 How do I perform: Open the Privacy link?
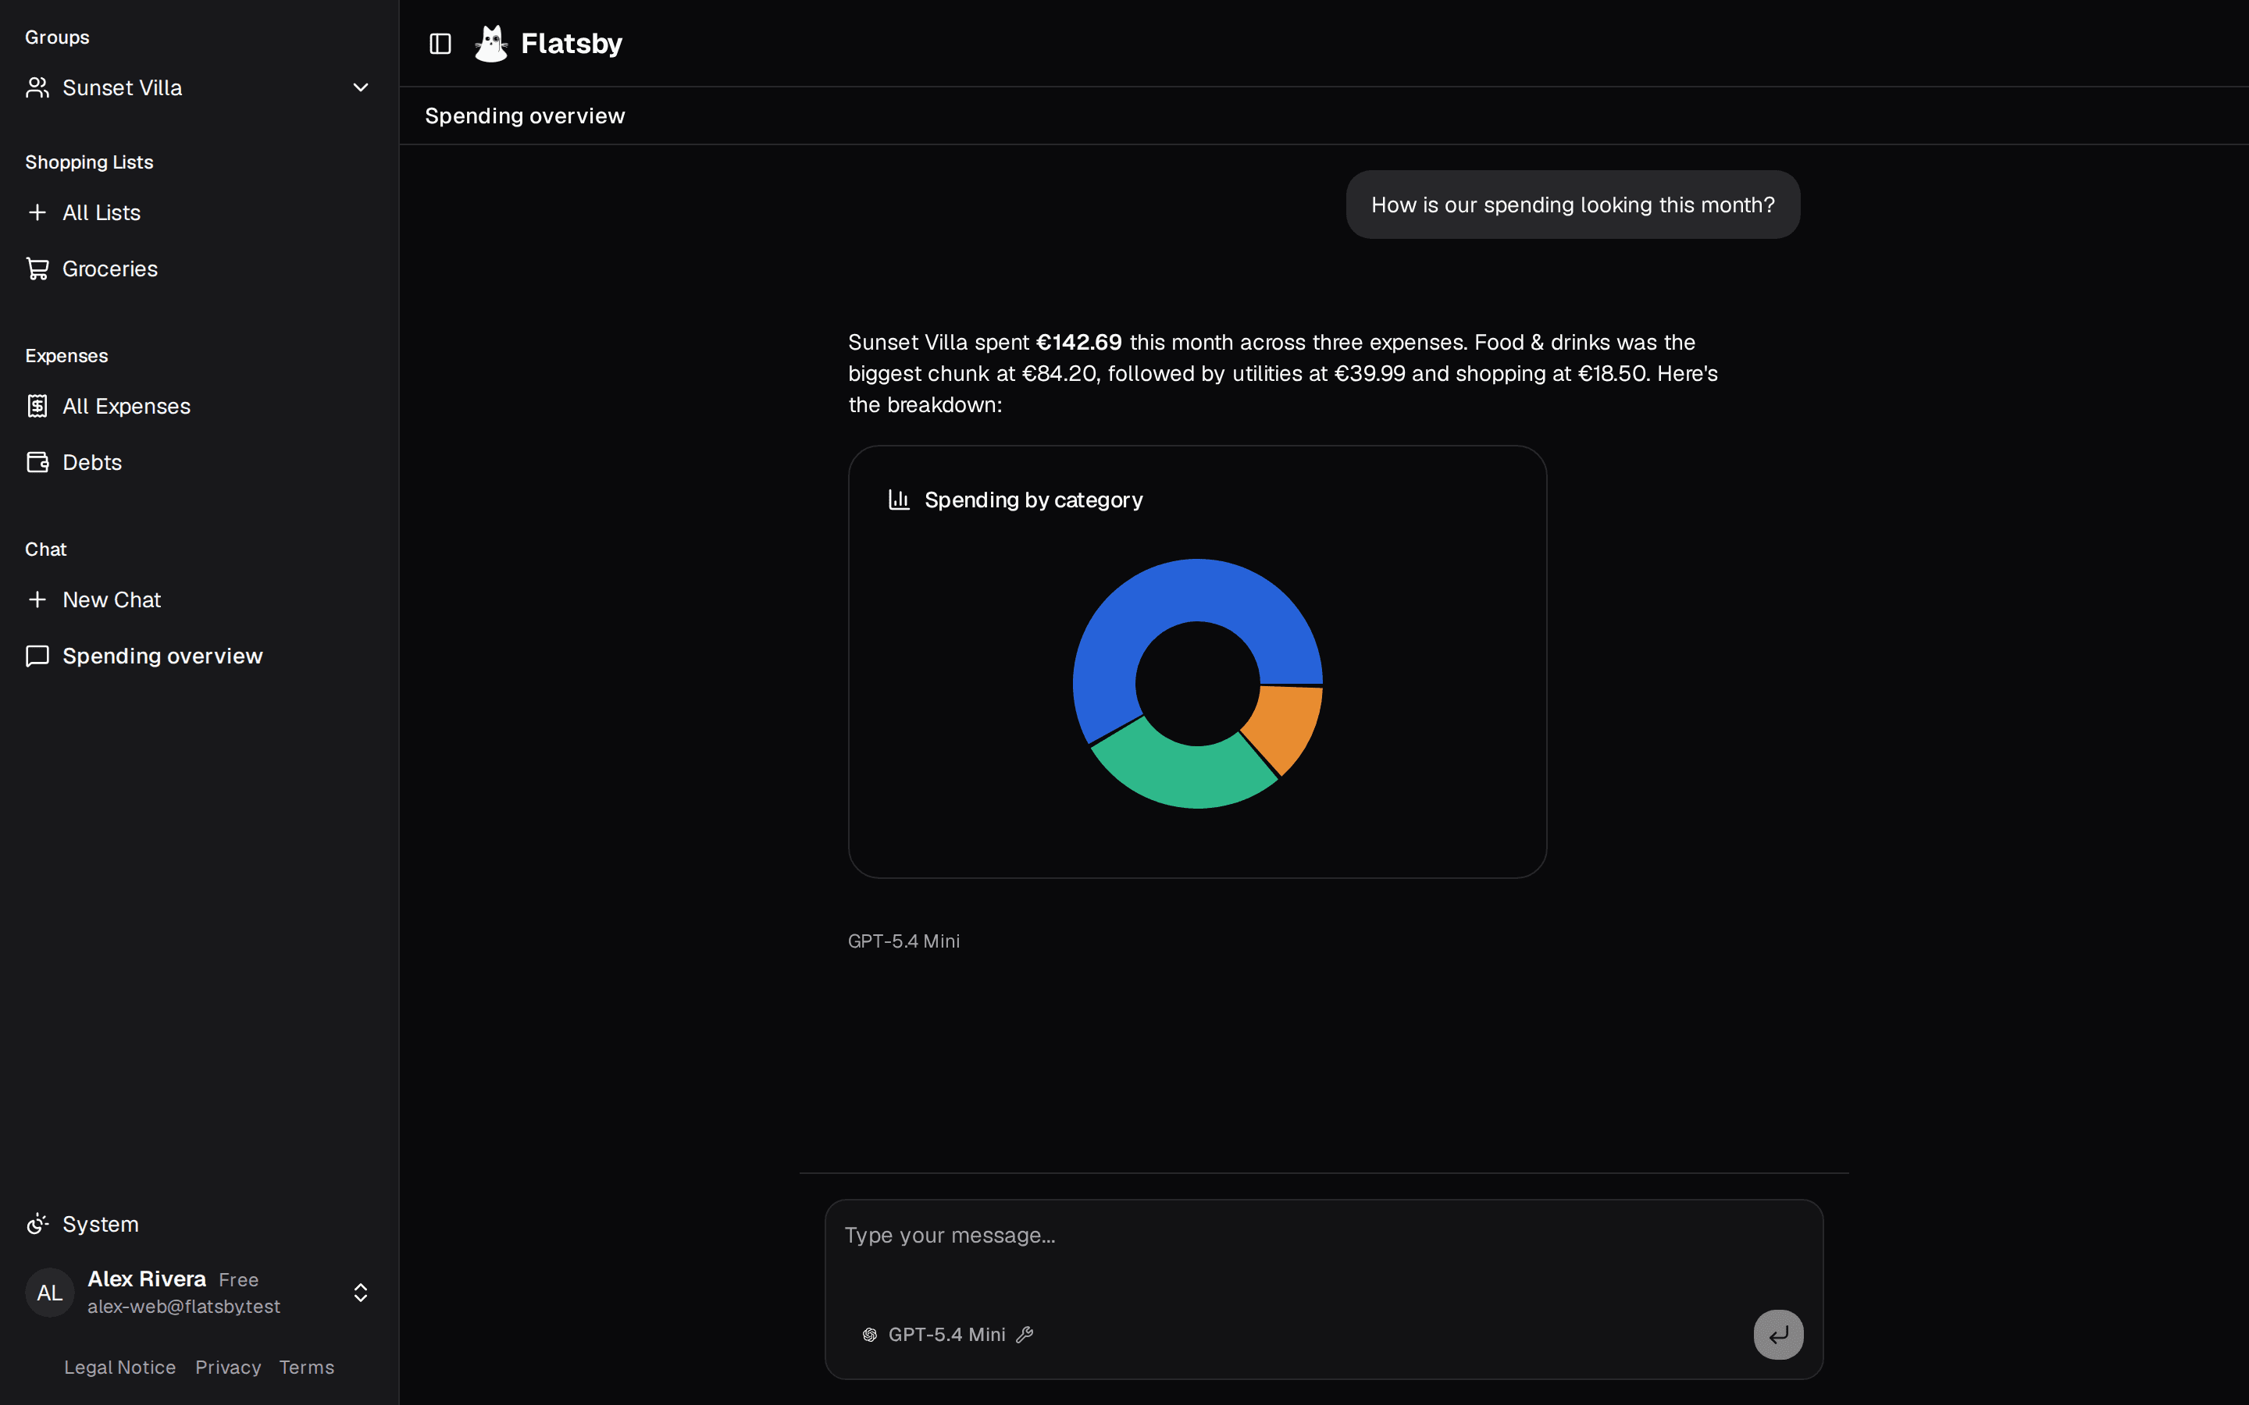[x=228, y=1367]
